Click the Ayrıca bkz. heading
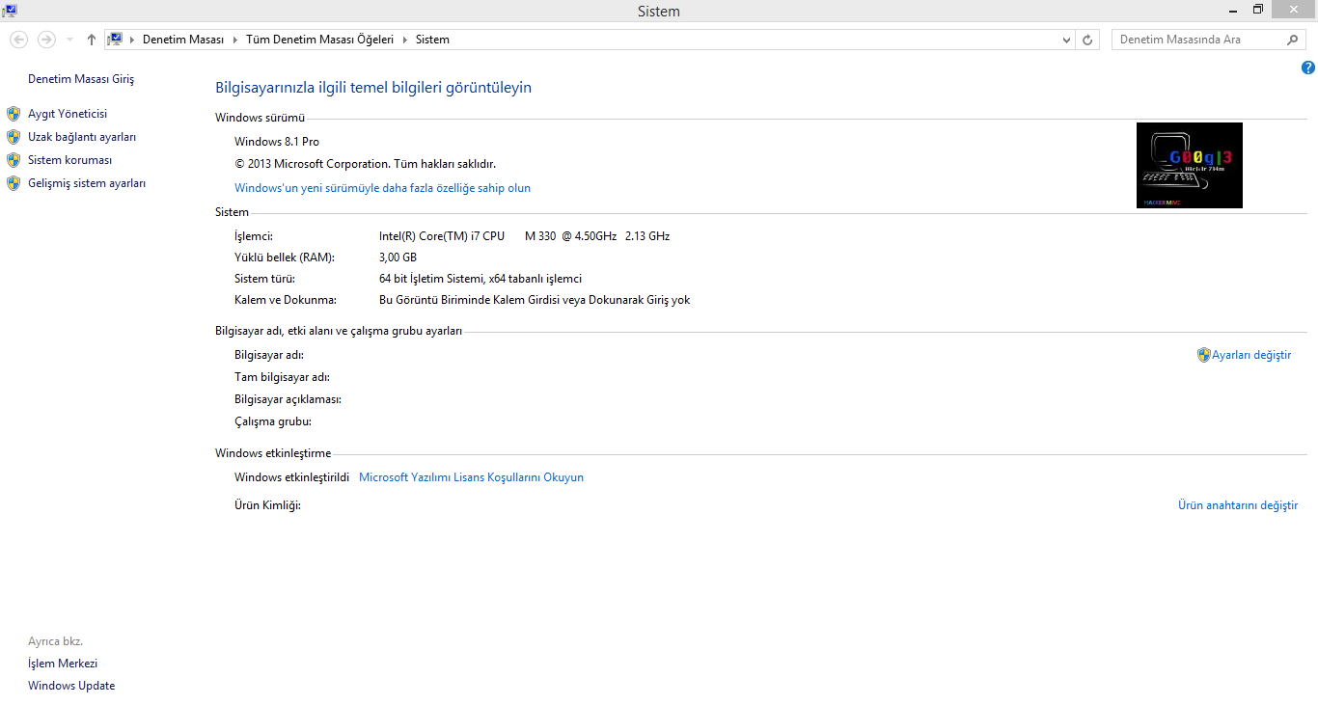1318x705 pixels. coord(55,641)
